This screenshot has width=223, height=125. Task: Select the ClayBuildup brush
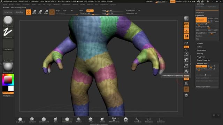(x=20, y=120)
